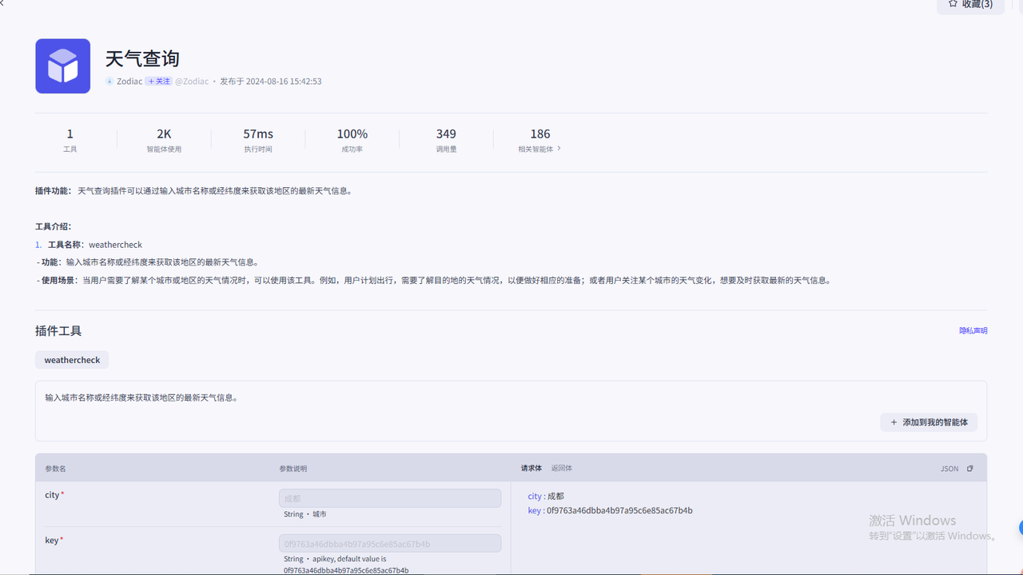The image size is (1023, 575).
Task: Click the 收藏(3) favorites button
Action: pos(970,5)
